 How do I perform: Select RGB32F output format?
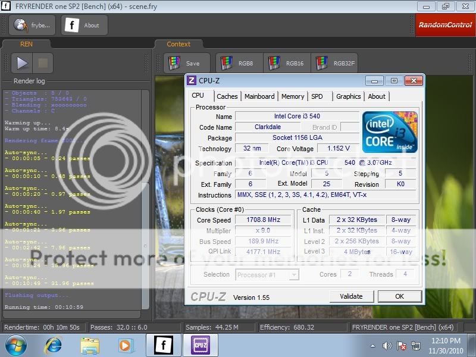pos(336,63)
